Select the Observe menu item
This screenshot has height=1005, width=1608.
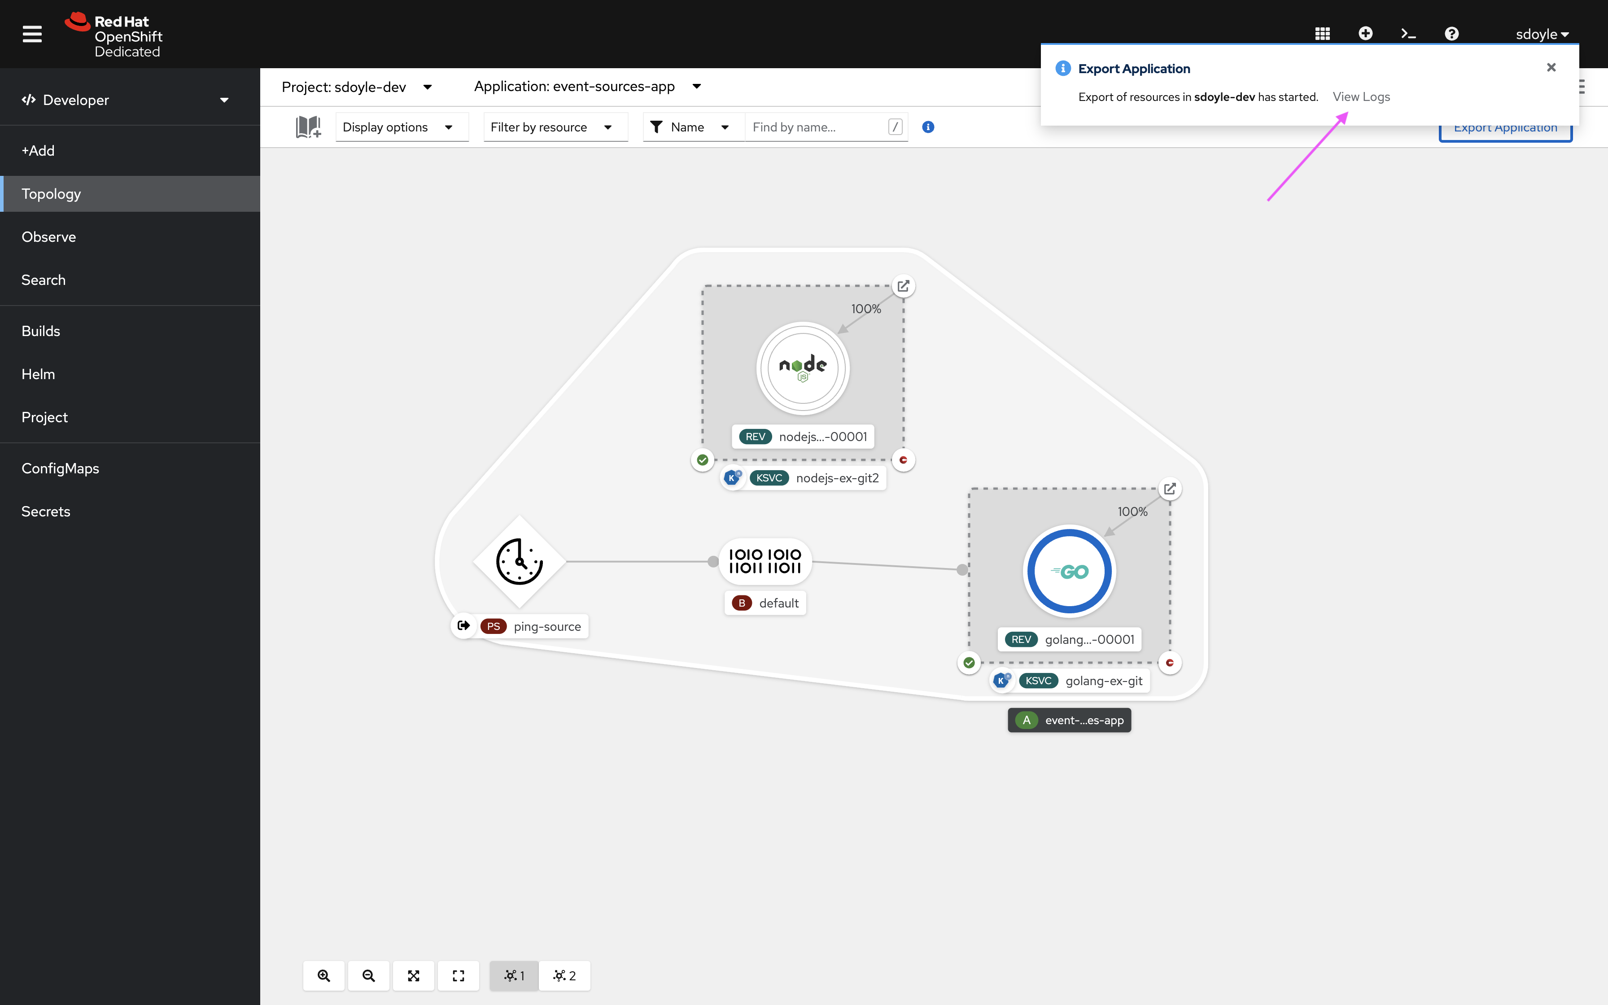pyautogui.click(x=48, y=236)
